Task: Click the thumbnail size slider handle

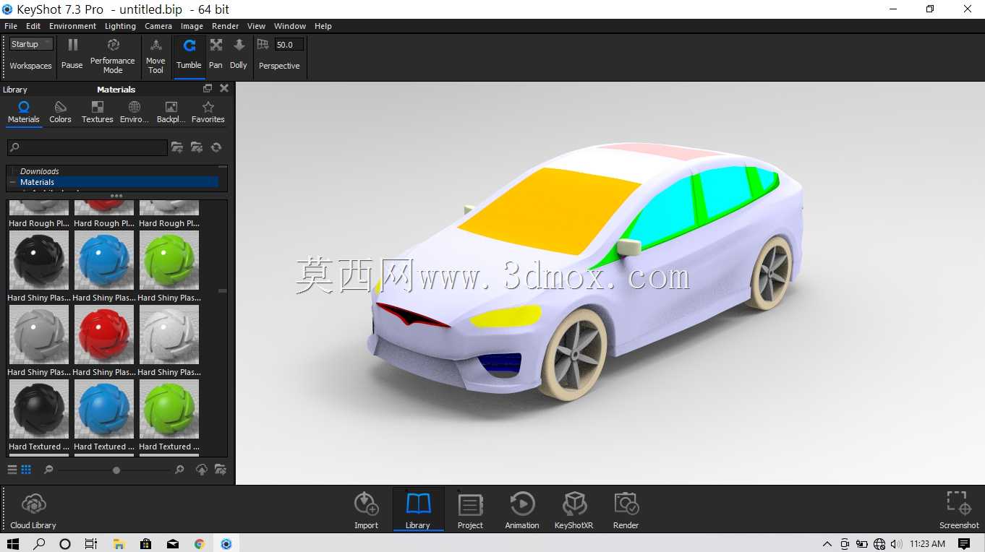Action: pyautogui.click(x=116, y=470)
